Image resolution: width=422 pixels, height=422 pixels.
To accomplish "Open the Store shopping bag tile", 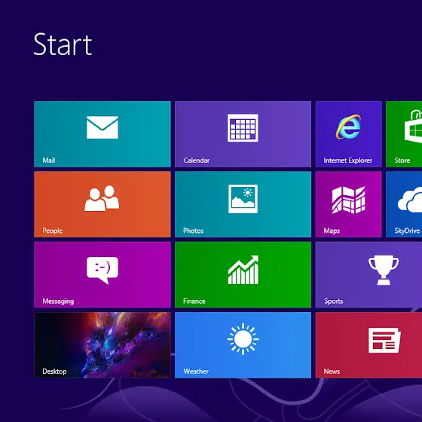I will click(x=404, y=134).
